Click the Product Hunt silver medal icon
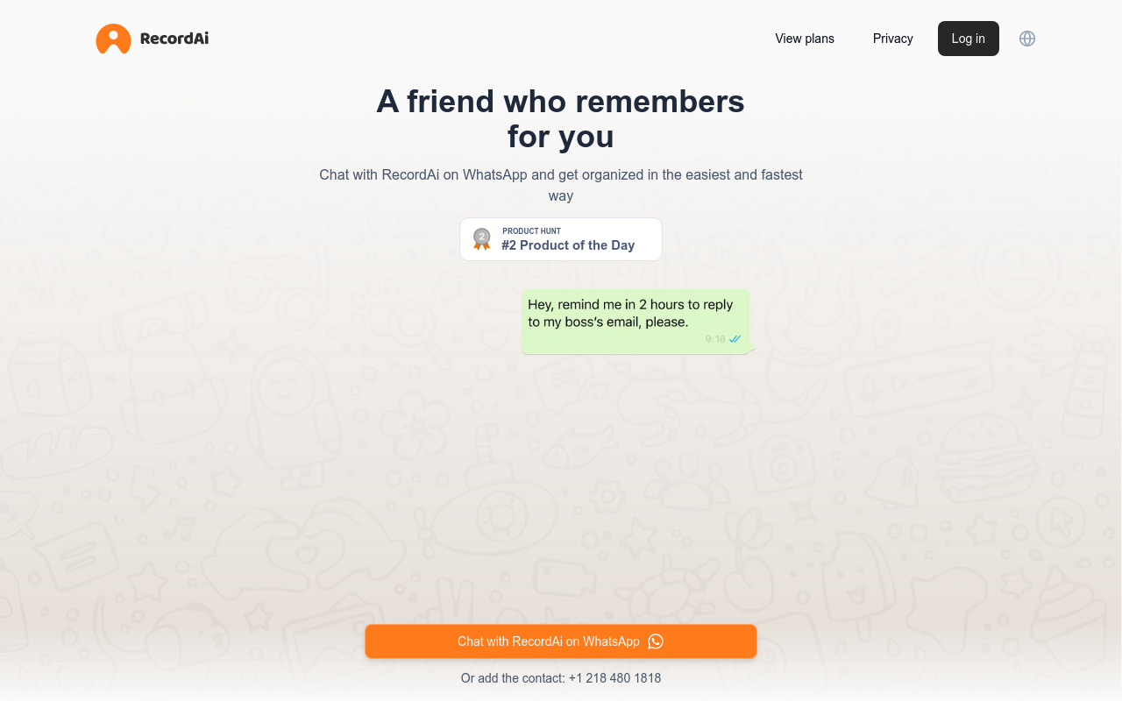This screenshot has height=701, width=1122. point(481,238)
